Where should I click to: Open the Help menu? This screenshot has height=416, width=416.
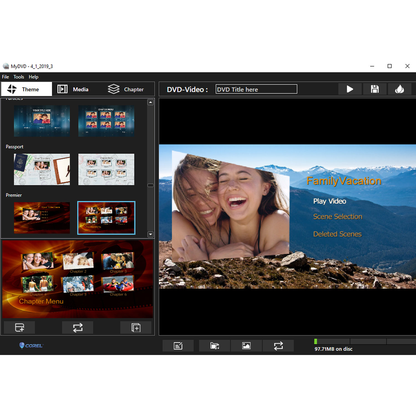(34, 77)
